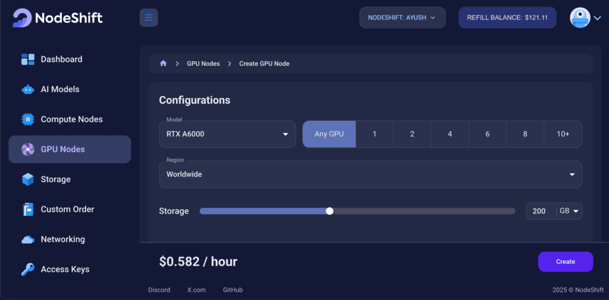This screenshot has width=609, height=300.
Task: Select the 10+ GPU count option
Action: coord(563,134)
